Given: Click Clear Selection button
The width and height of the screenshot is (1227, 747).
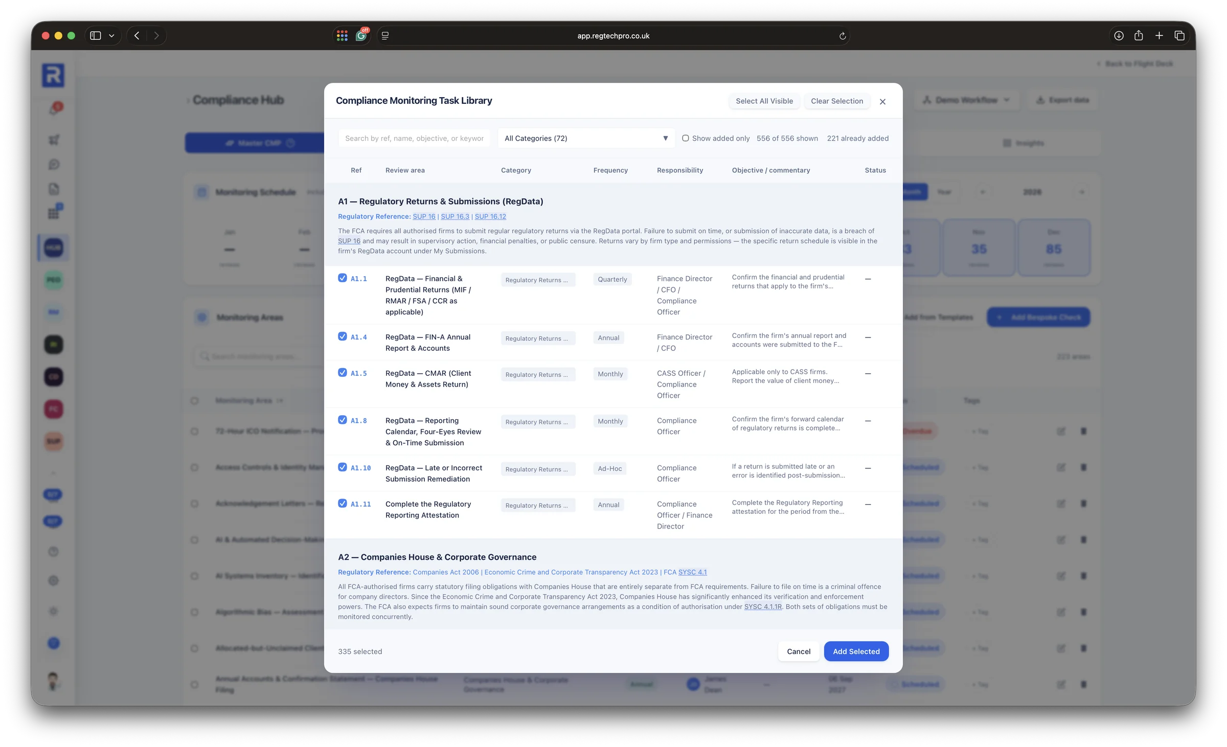Looking at the screenshot, I should click(x=837, y=101).
